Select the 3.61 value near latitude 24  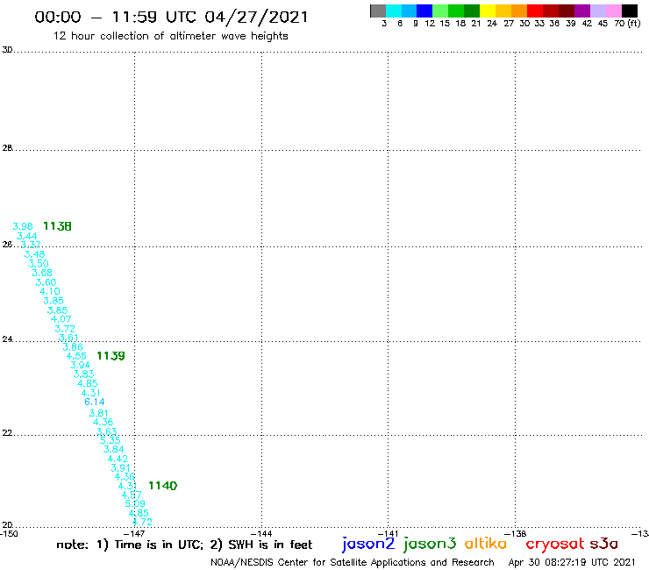pyautogui.click(x=68, y=338)
